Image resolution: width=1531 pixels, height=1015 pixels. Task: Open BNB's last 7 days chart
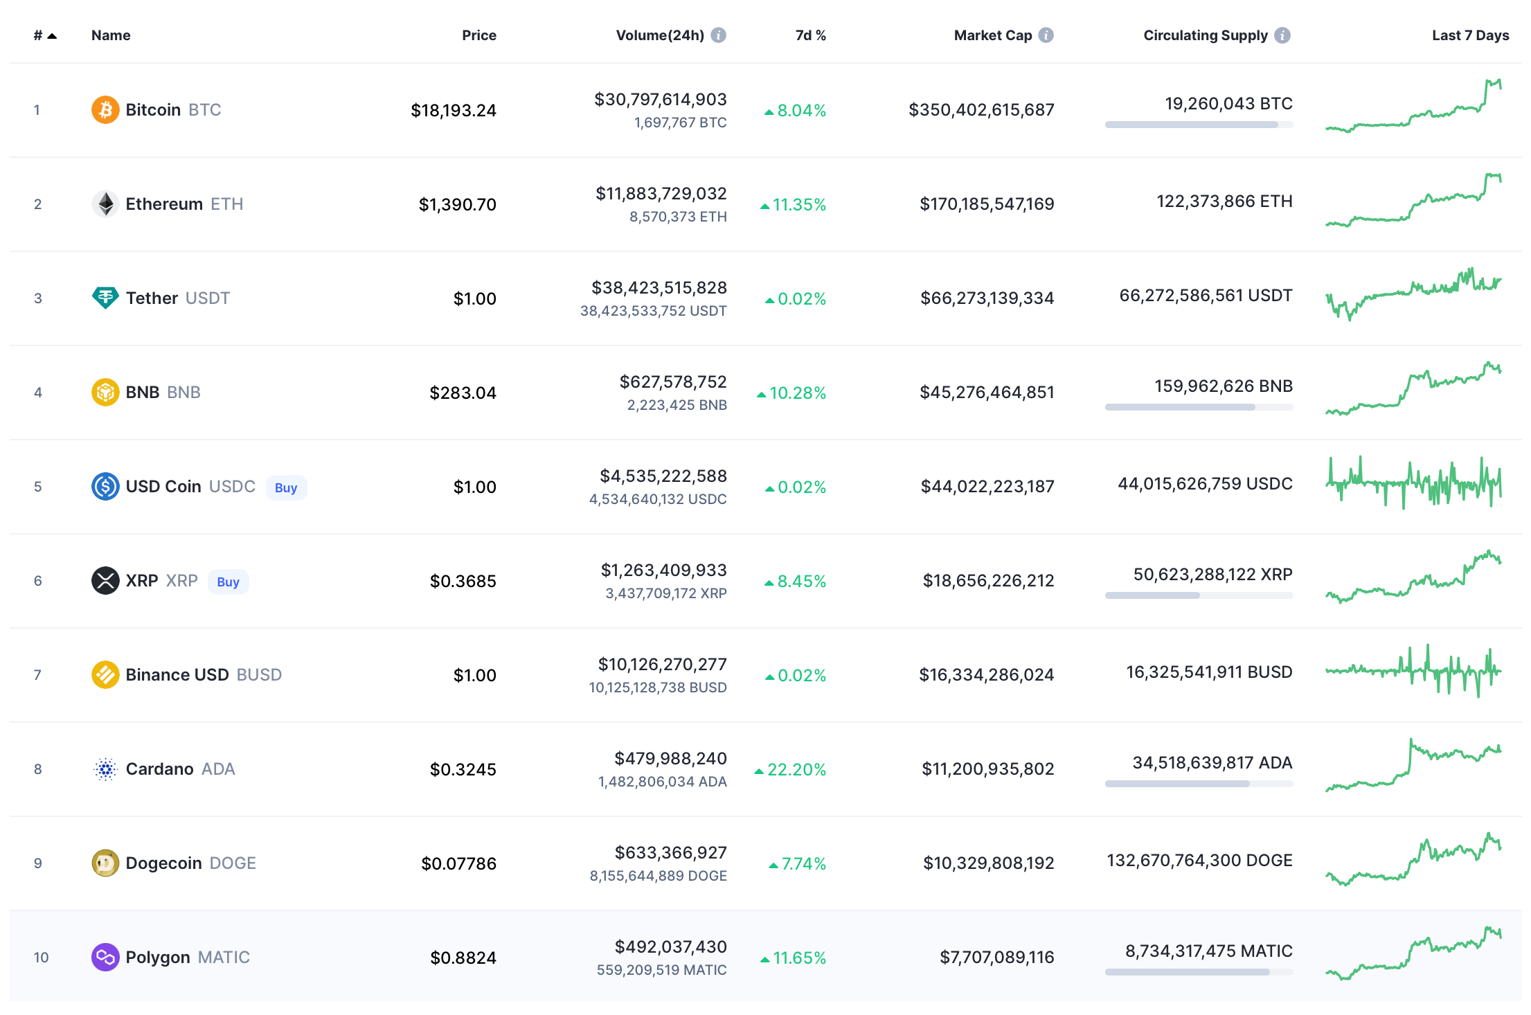point(1413,388)
